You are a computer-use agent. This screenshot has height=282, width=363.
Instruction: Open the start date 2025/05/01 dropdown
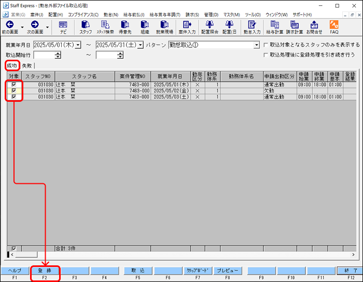[78, 45]
